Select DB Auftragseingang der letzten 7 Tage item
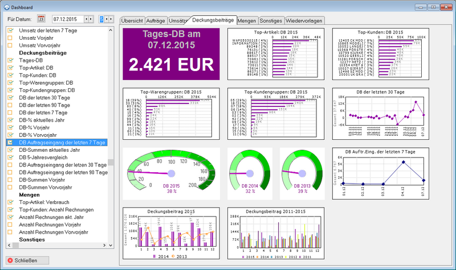 [x=62, y=142]
